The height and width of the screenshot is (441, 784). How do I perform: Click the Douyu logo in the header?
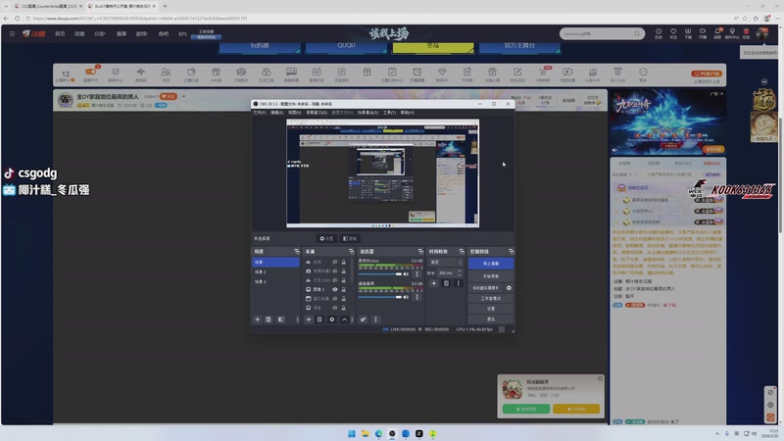pos(34,33)
